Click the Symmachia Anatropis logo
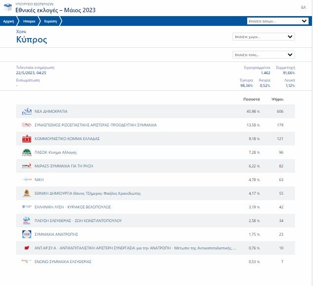The image size is (313, 286). 27,234
